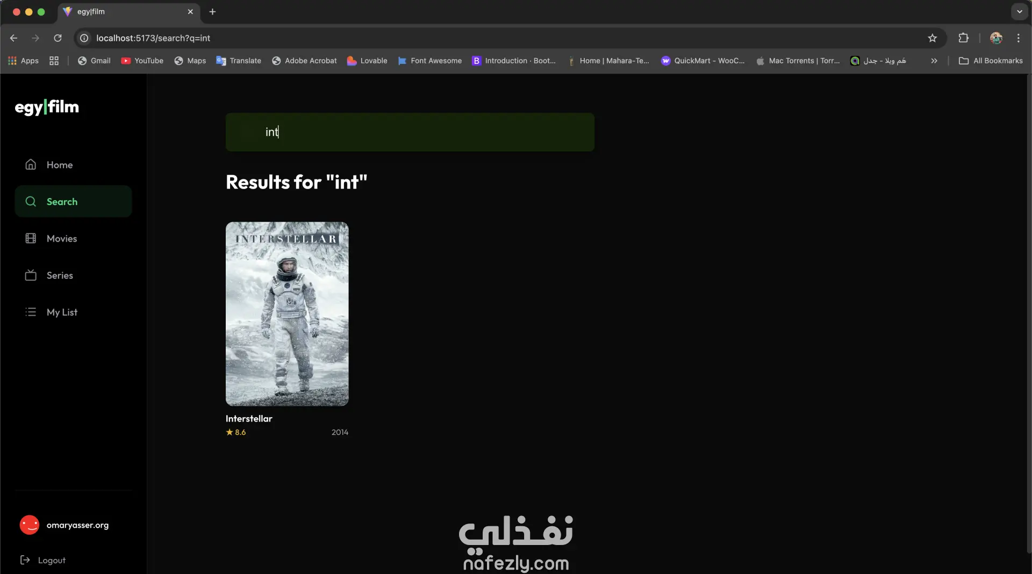Click the tab groups grid icon

point(54,61)
